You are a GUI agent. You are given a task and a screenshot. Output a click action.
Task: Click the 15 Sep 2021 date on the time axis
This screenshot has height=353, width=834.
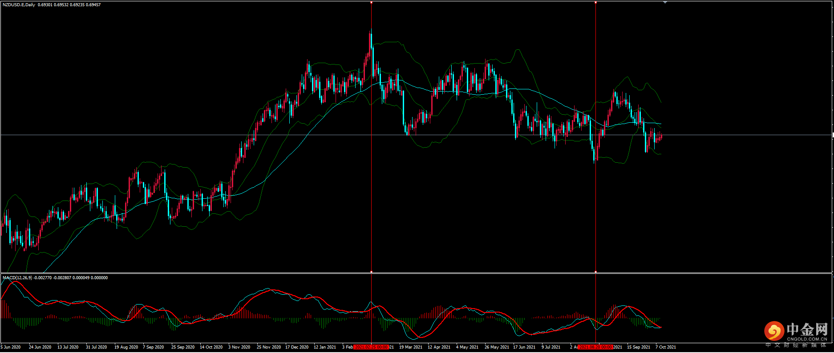[639, 347]
